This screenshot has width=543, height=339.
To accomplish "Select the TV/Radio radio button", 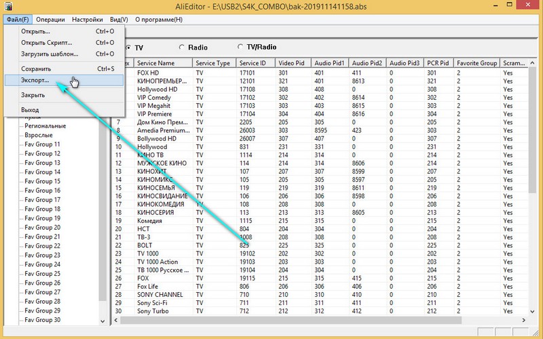I will 240,46.
